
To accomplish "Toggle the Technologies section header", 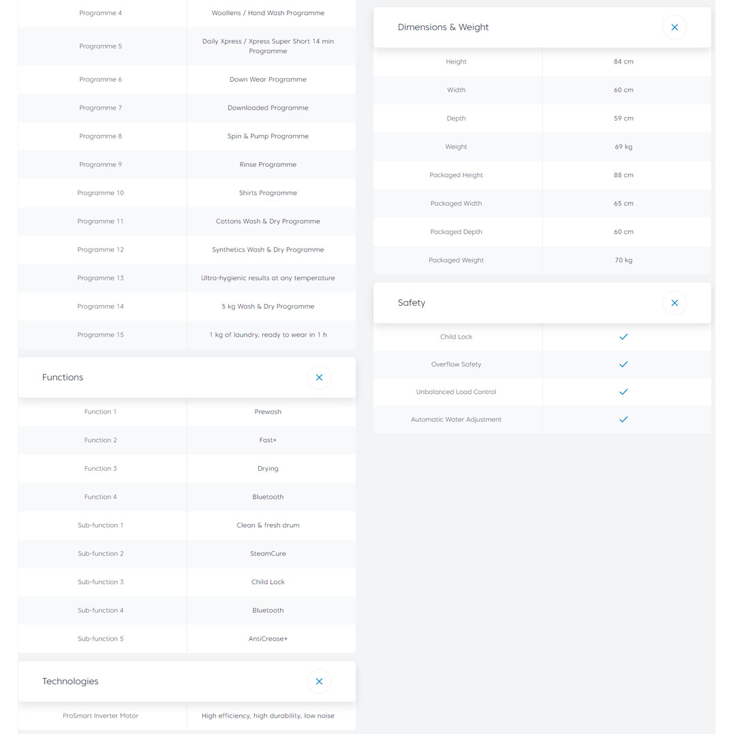I will click(70, 681).
